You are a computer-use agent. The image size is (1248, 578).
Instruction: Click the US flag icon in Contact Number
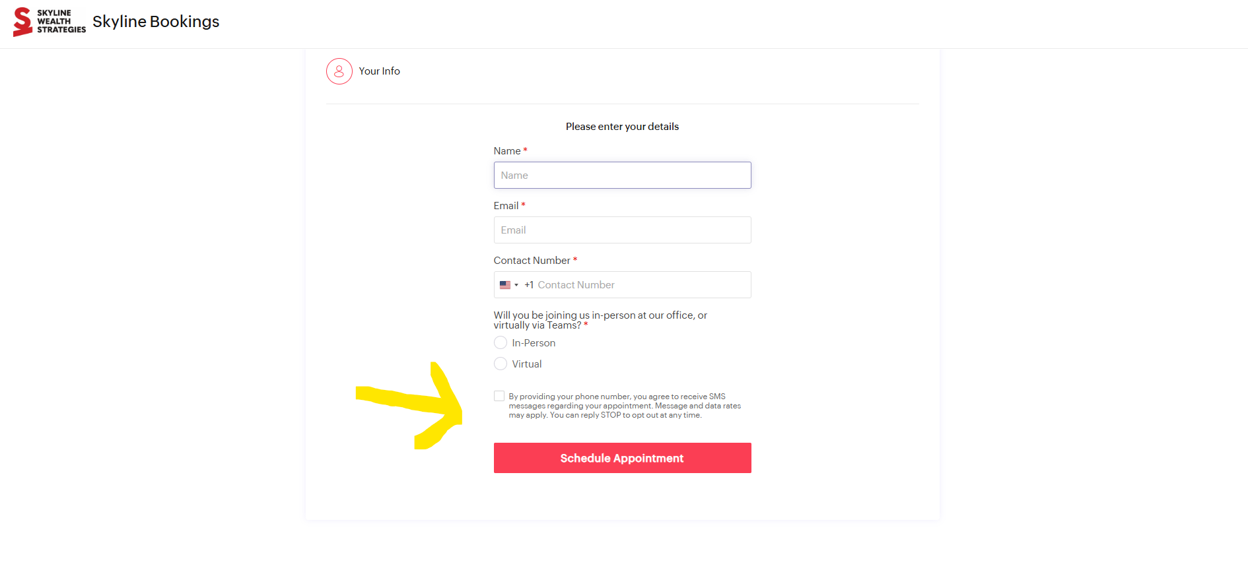tap(505, 285)
